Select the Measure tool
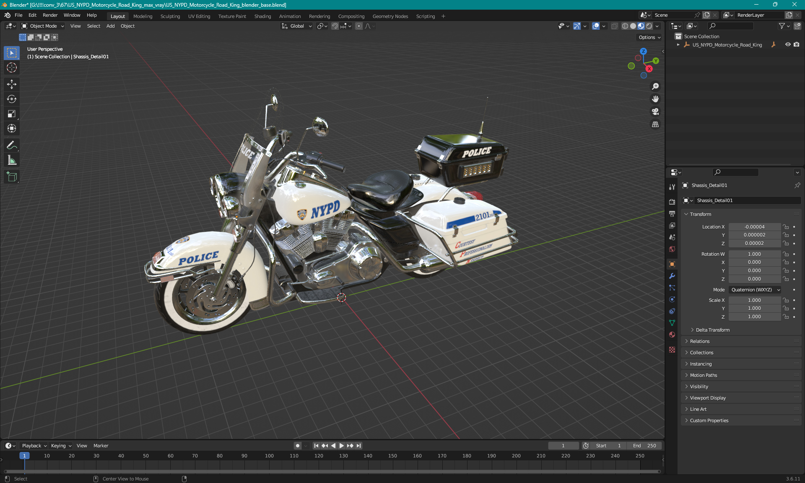Screen dimensions: 805x483 (x=12, y=160)
